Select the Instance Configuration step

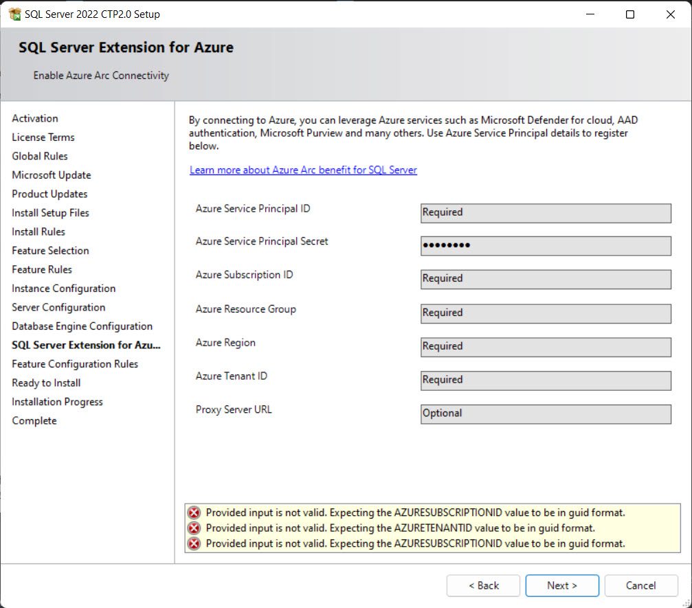click(x=63, y=289)
